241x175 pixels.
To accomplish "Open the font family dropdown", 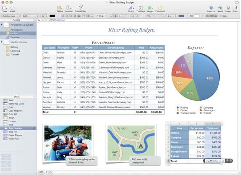I will (x=11, y=16).
